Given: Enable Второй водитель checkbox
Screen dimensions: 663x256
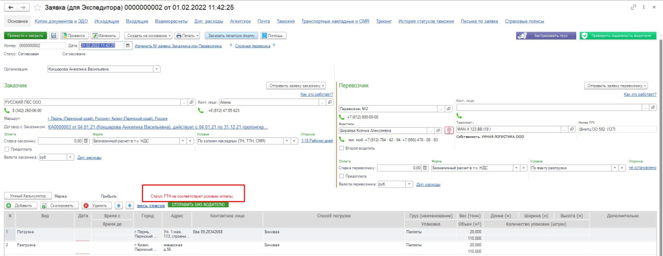Looking at the screenshot, I should [x=342, y=148].
